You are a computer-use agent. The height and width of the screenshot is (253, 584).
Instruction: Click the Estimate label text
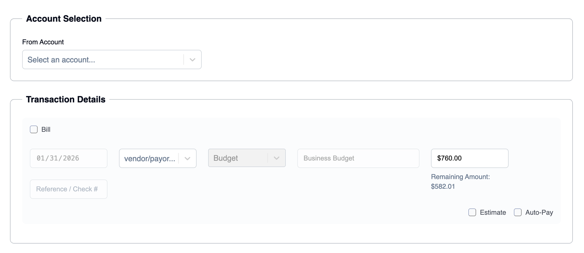(x=493, y=212)
